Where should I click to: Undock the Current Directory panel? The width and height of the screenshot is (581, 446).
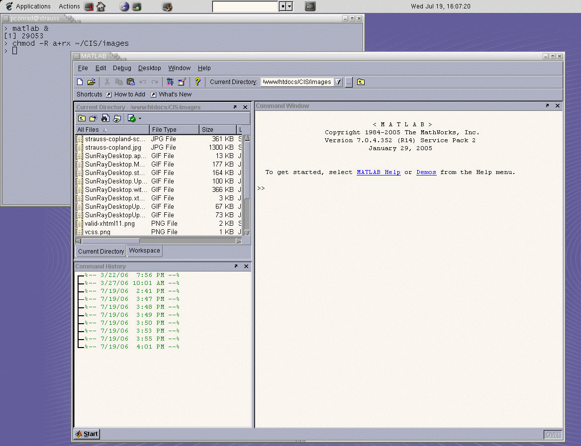tap(235, 107)
